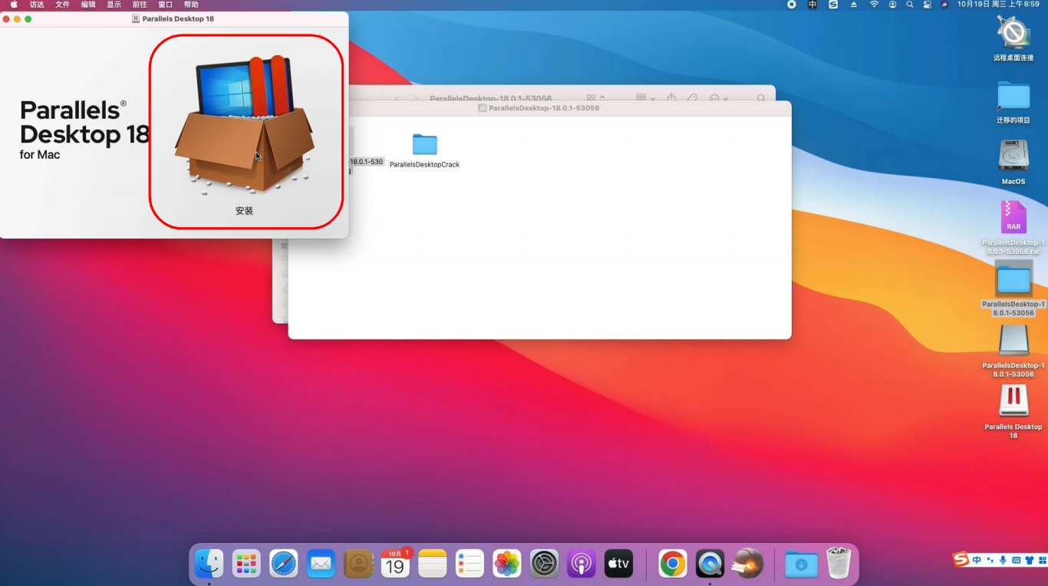Select the ParallelsDesktop-18.0.1-53056.rar file

[1013, 218]
